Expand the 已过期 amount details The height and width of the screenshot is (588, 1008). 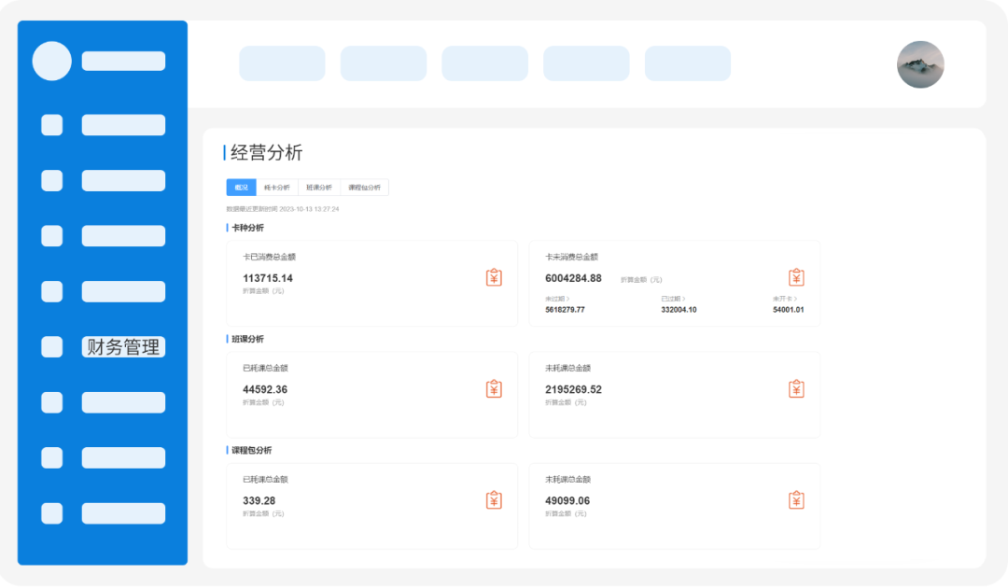[673, 299]
